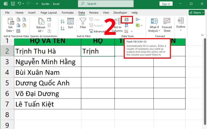Open Customize Quick Access Toolbar dropdown
The image size is (207, 129).
point(37,4)
